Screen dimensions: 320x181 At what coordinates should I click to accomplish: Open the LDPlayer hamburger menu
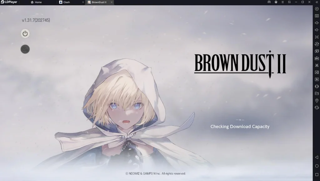(x=282, y=2)
